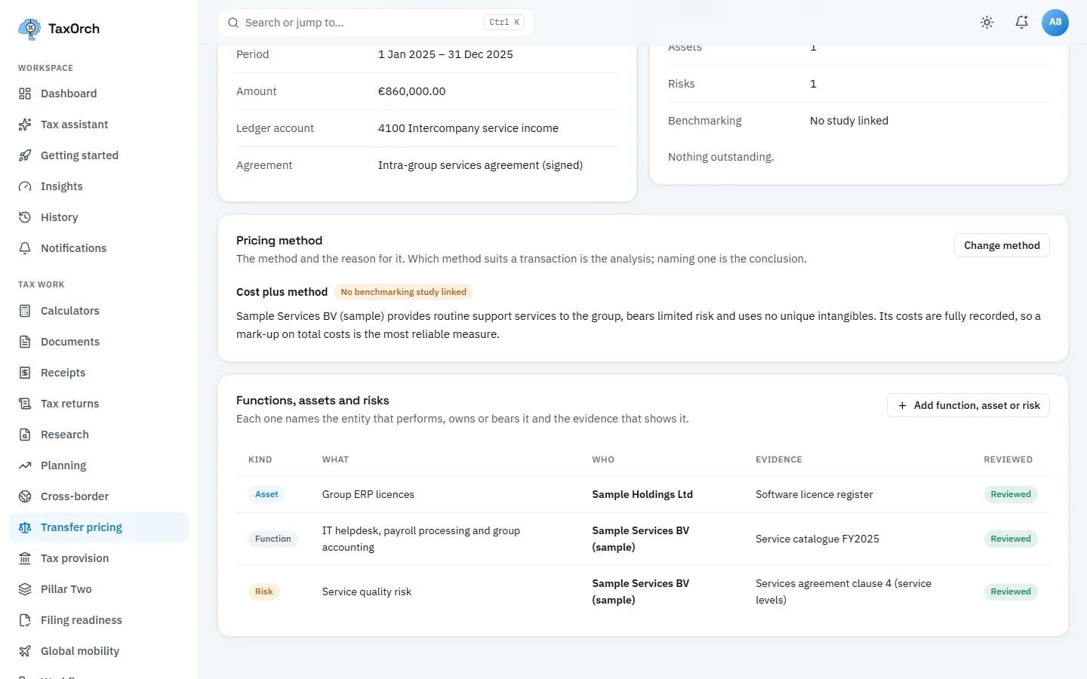Click the Receipts icon
Screen dimensions: 1087x679
pos(25,373)
